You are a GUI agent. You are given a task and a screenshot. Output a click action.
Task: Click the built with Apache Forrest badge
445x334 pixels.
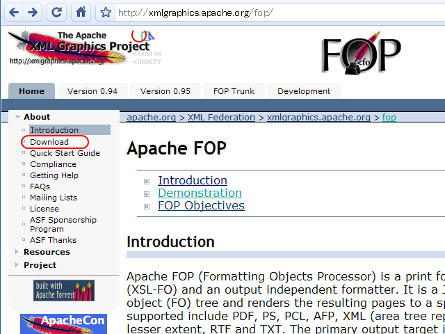[x=64, y=291]
